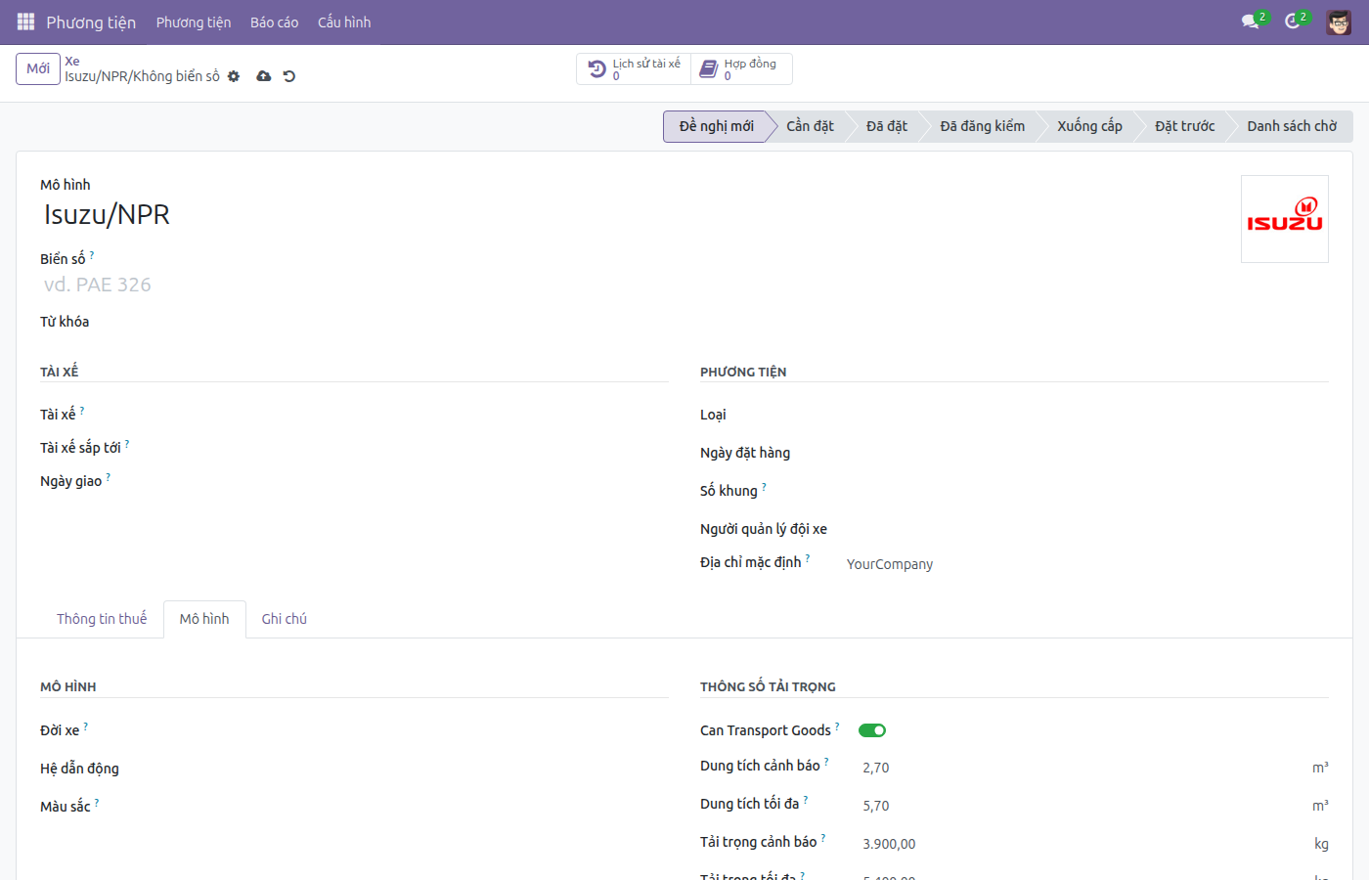Click the Biển số license plate field
Screen dimensions: 1369x880
[352, 285]
